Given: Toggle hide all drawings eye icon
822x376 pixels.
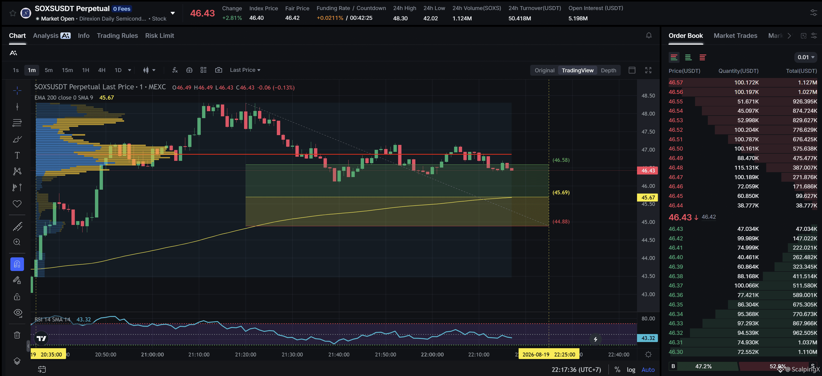Looking at the screenshot, I should (x=18, y=313).
